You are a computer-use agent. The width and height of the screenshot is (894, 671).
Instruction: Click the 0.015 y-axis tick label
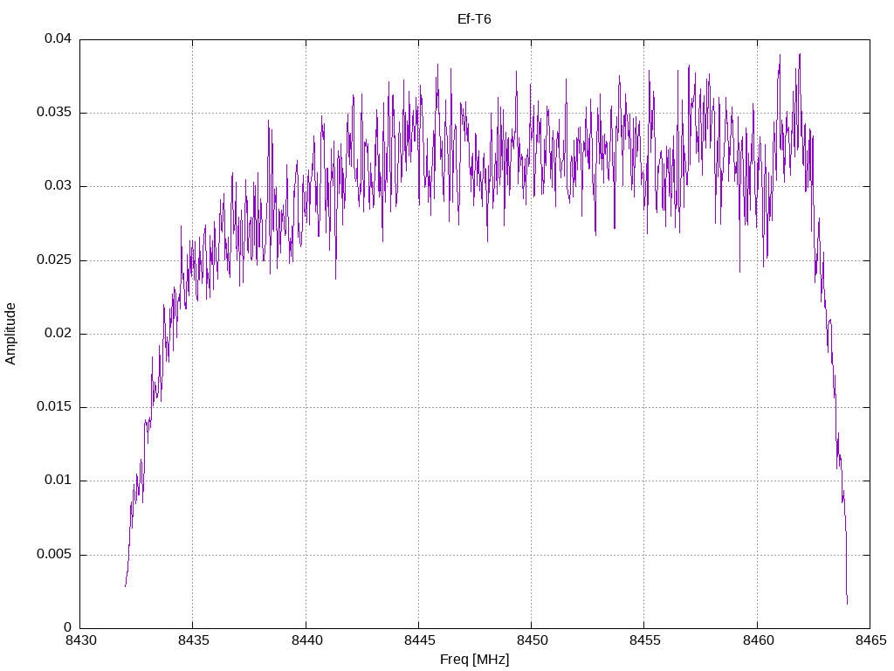[x=54, y=406]
